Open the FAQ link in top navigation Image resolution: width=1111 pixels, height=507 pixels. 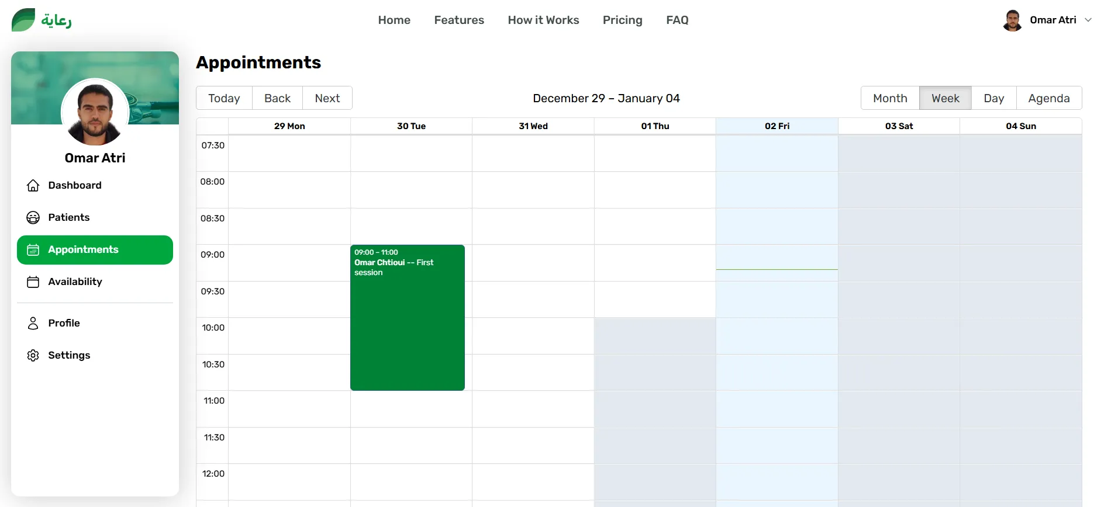677,20
